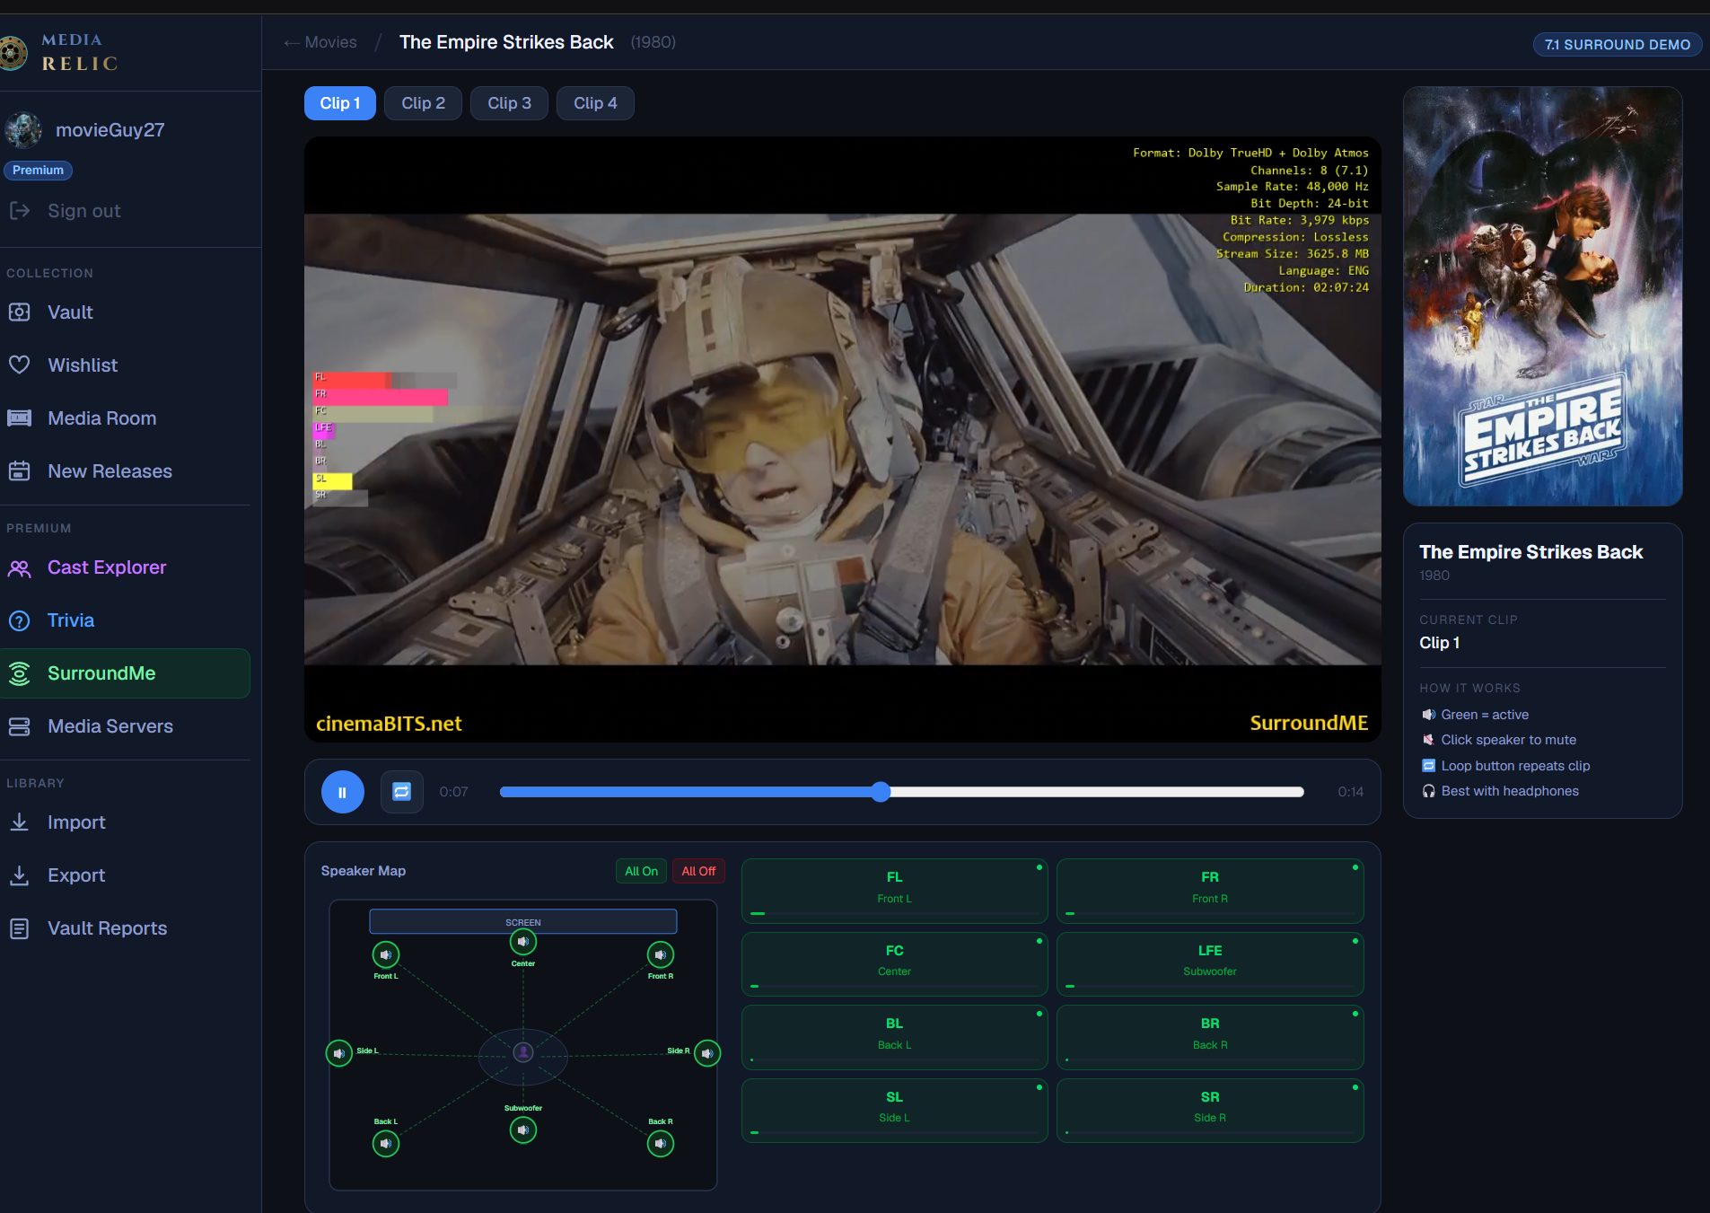Click the 7.1 Surround Demo badge
1710x1213 pixels.
click(x=1617, y=44)
